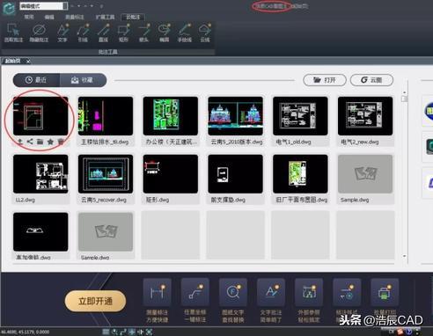Show the 收藏 favorites list

coord(83,80)
